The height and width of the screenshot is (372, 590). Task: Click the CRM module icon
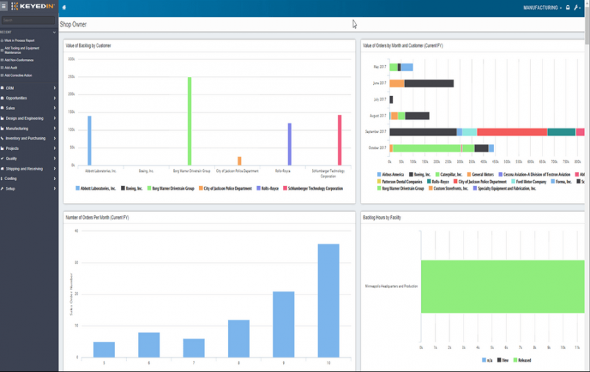tap(2, 88)
